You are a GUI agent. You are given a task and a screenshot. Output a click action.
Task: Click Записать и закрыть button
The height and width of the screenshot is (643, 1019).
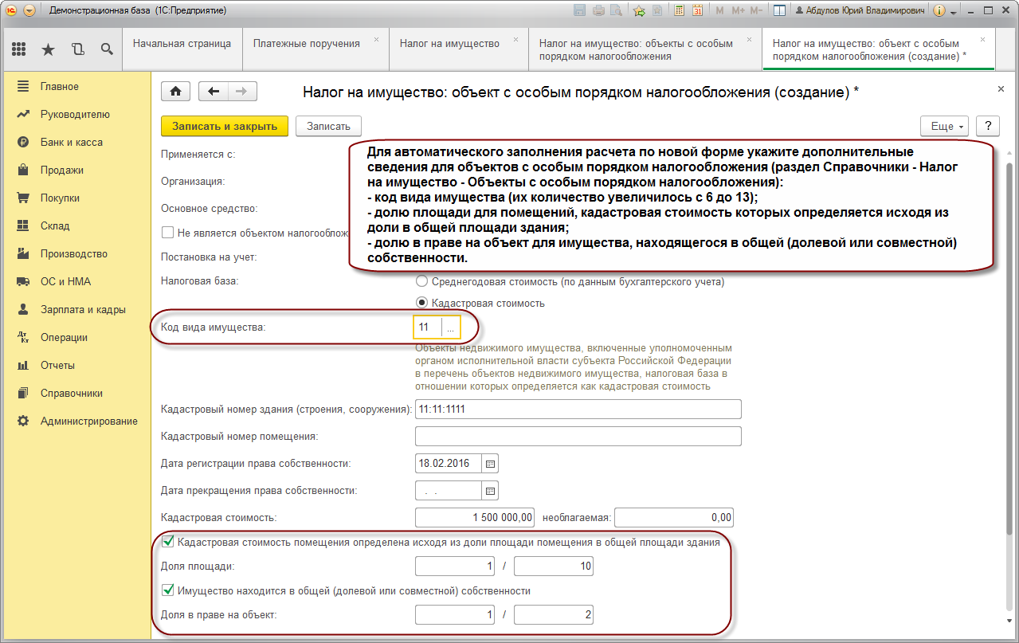[x=225, y=126]
